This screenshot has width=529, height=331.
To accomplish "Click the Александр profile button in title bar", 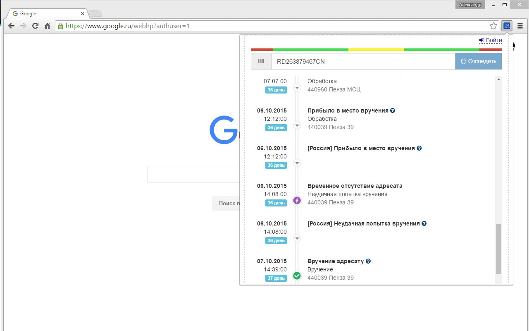I will point(470,5).
